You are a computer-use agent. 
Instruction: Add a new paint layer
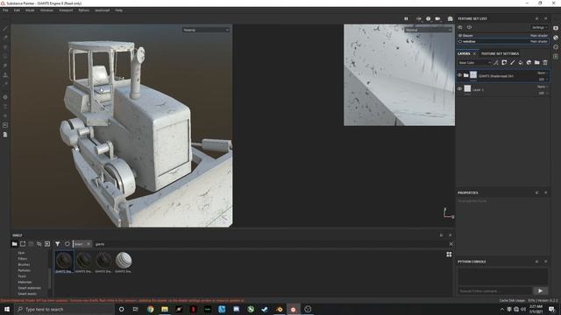coord(512,62)
